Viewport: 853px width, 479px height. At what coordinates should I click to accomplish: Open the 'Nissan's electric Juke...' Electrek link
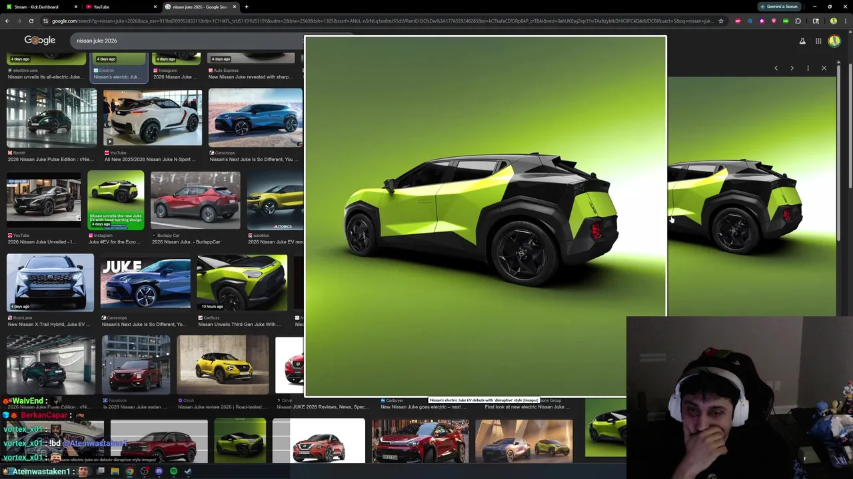click(x=117, y=77)
